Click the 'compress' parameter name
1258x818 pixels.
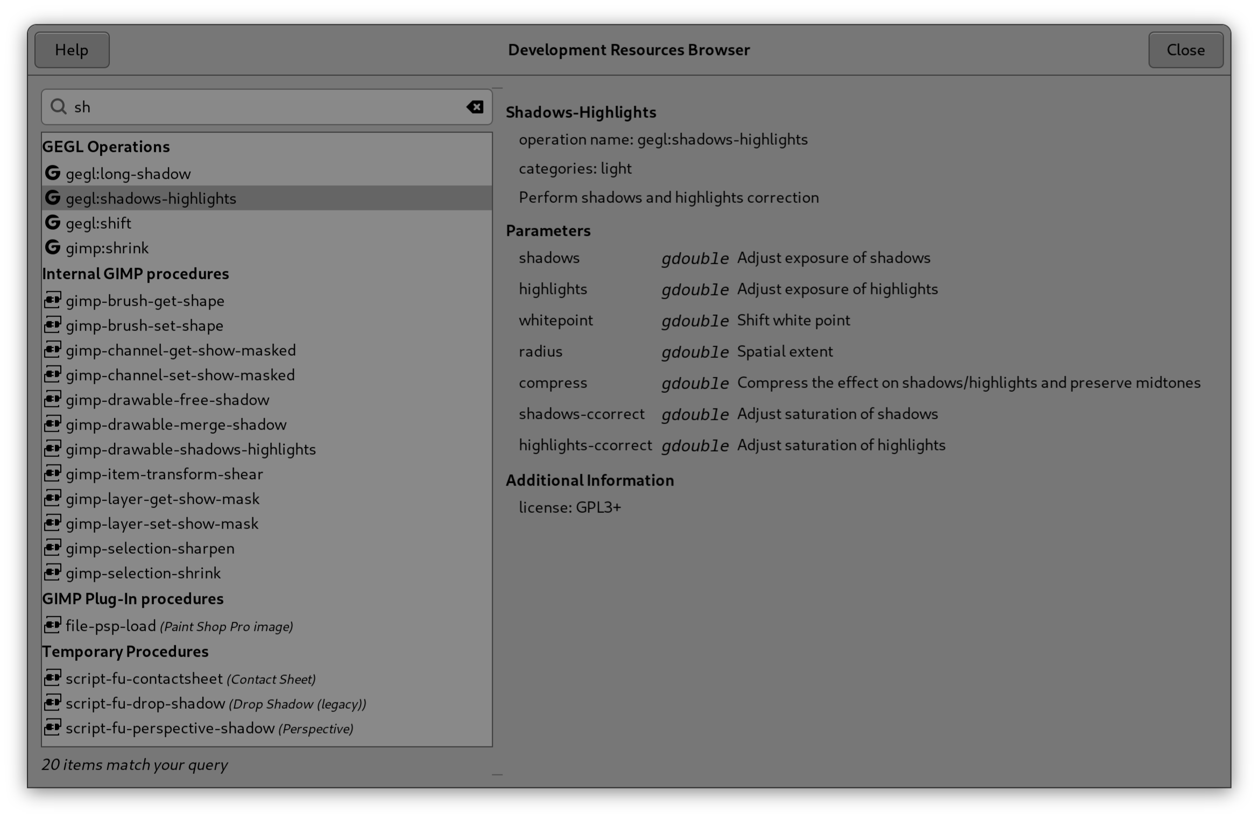point(553,383)
